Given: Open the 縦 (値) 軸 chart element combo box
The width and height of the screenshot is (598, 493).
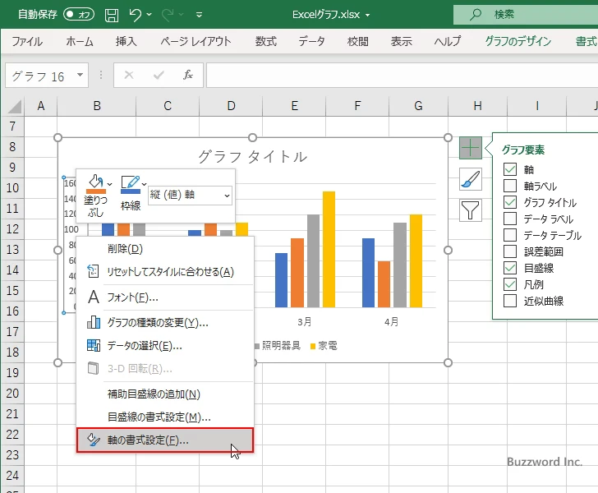Looking at the screenshot, I should pyautogui.click(x=190, y=196).
